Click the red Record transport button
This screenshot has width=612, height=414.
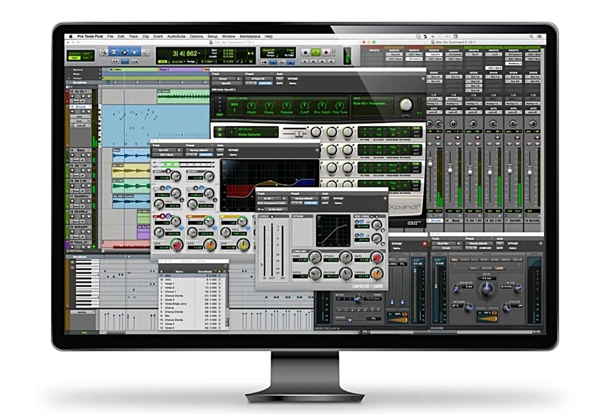point(326,52)
